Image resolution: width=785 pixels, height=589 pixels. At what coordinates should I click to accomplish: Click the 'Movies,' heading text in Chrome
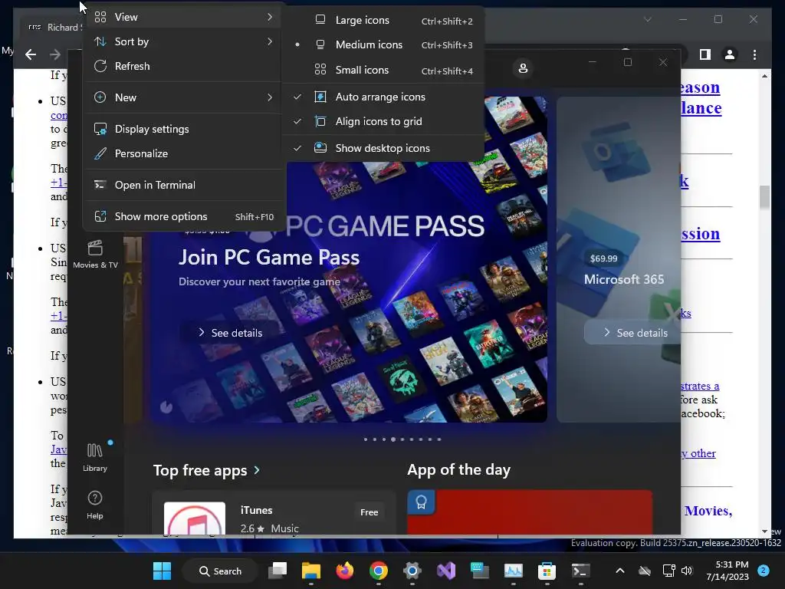(708, 511)
